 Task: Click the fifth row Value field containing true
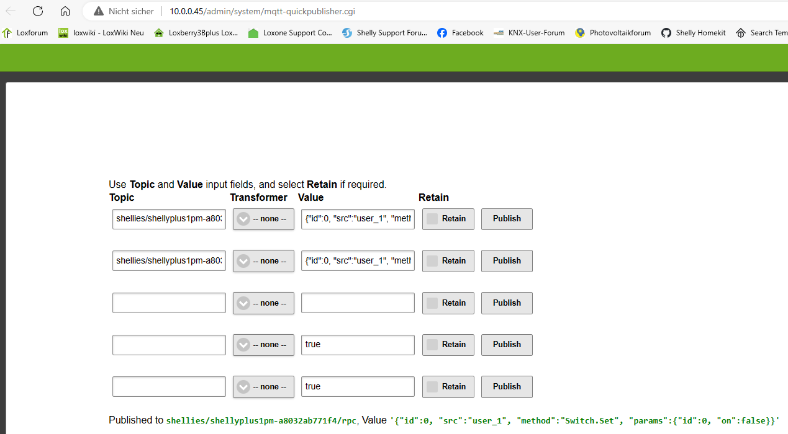tap(358, 386)
